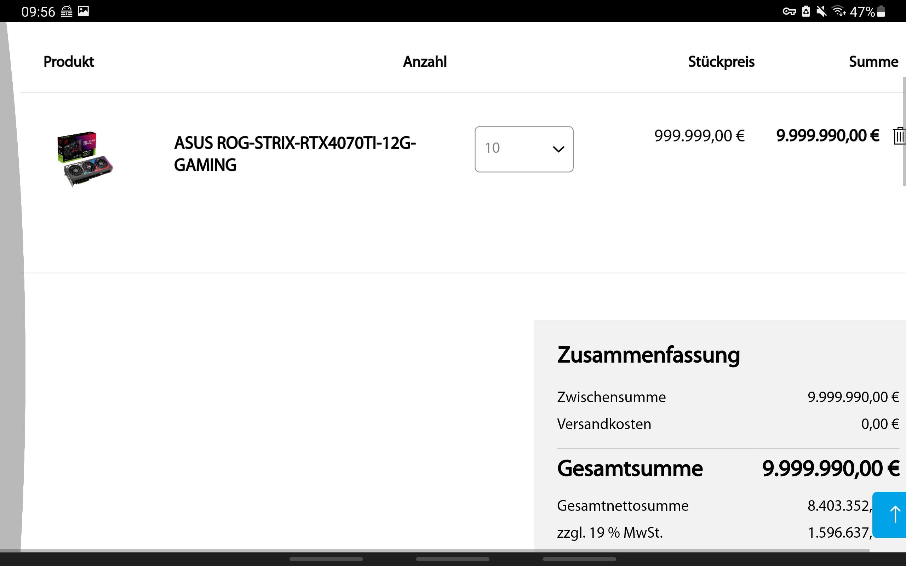The image size is (906, 566).
Task: Click the Gesamtsumme total amount
Action: [x=831, y=469]
